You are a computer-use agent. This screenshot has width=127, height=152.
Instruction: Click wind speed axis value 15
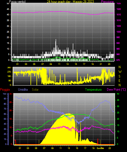(x=8, y=43)
